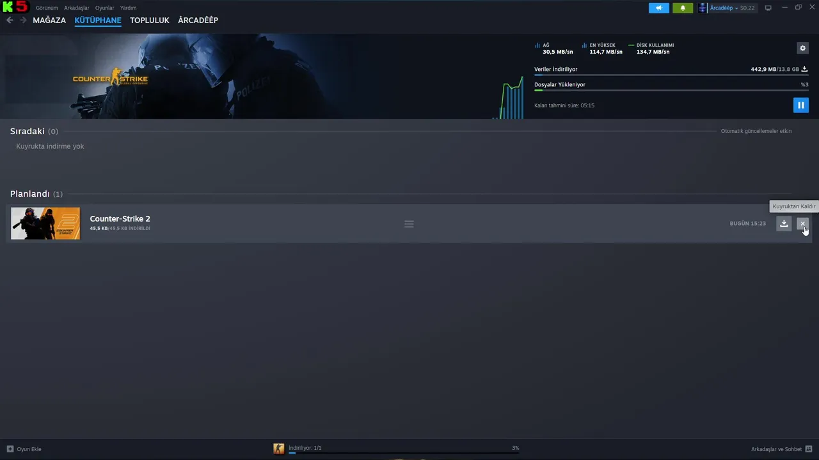Open the green notifications bell
The image size is (819, 460).
click(683, 8)
